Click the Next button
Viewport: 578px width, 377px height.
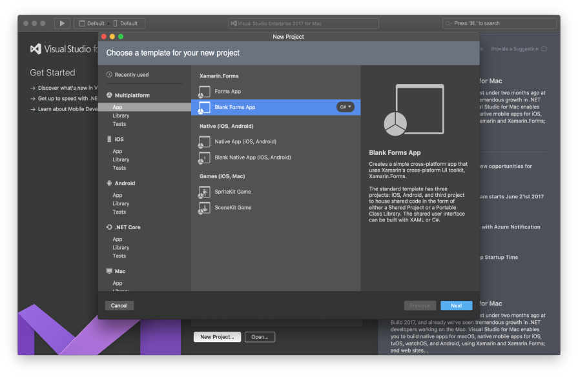tap(456, 305)
